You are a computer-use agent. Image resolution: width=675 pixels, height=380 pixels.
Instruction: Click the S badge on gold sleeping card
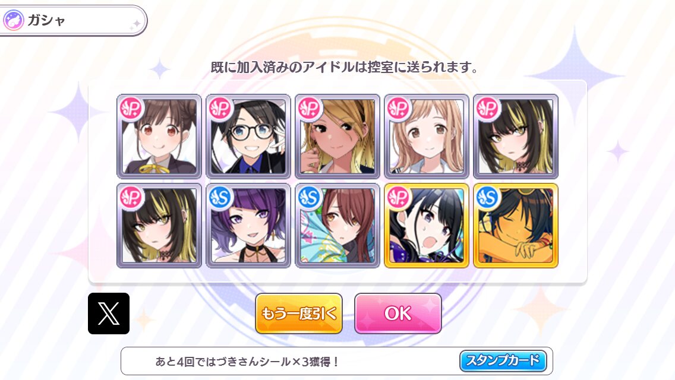coord(488,197)
